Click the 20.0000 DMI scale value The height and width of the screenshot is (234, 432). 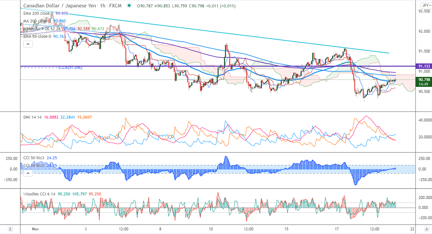point(425,137)
